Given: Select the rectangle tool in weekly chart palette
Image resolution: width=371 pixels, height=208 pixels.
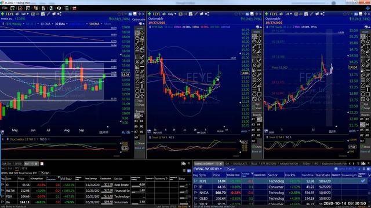Looking at the screenshot, I should point(142,91).
